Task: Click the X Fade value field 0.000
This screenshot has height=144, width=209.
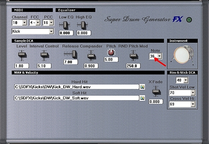Action: click(x=156, y=102)
